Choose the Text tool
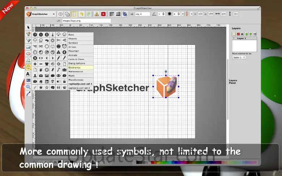The width and height of the screenshot is (282, 176). (x=28, y=74)
